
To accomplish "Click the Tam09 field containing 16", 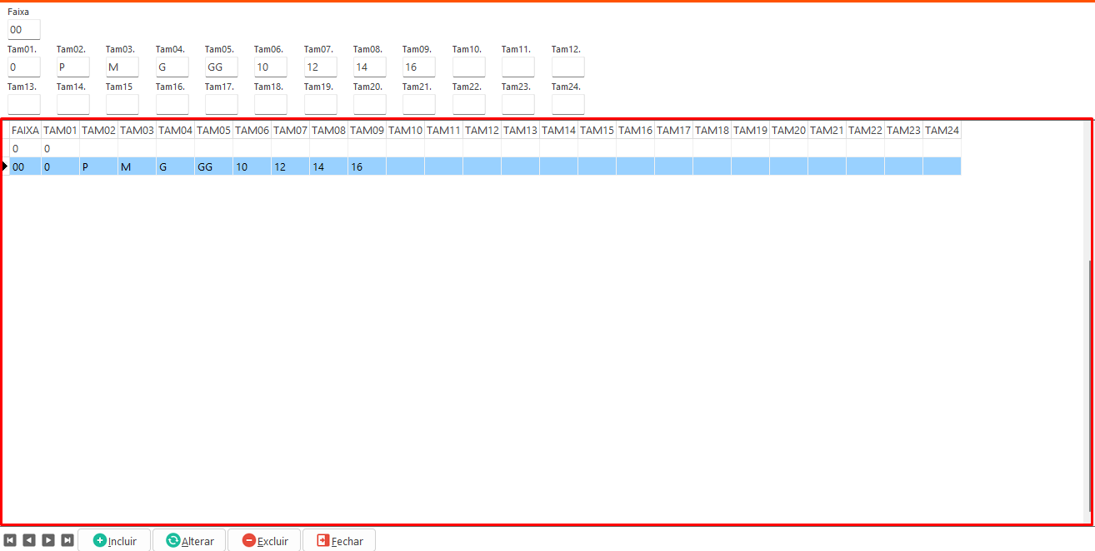I will coord(418,67).
